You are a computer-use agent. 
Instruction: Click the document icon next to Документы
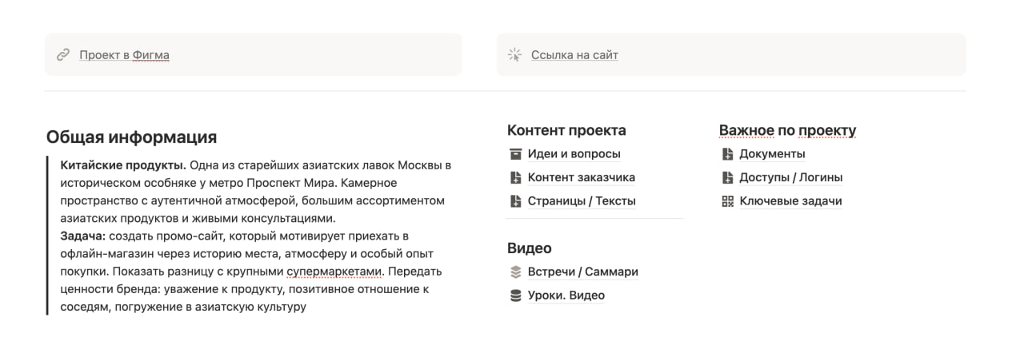727,154
